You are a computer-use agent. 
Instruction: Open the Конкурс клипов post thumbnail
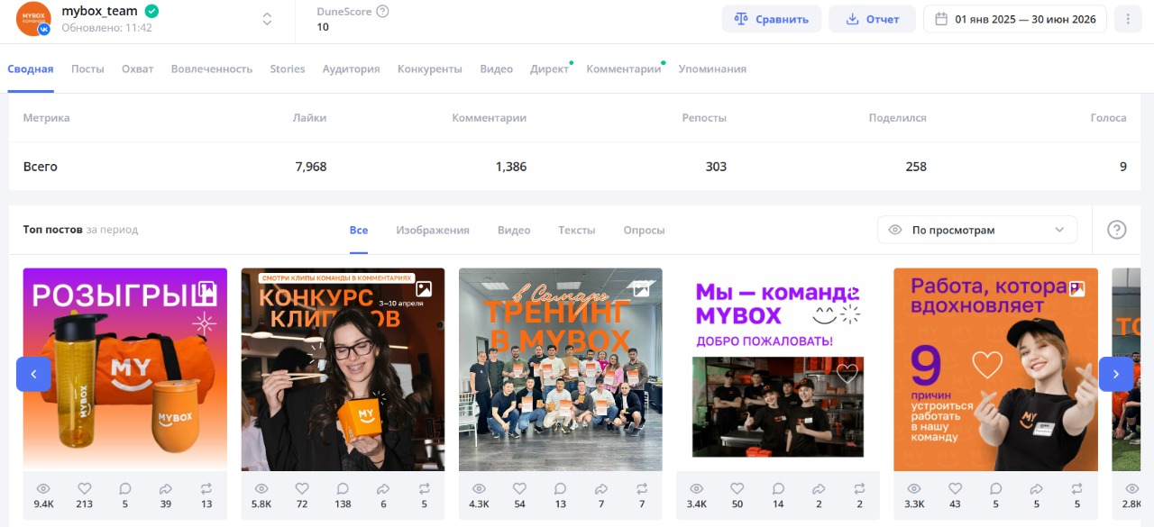(343, 369)
